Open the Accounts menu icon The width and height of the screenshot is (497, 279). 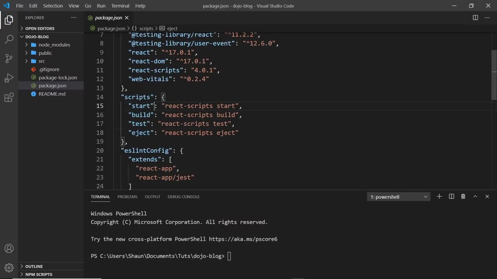coord(9,248)
